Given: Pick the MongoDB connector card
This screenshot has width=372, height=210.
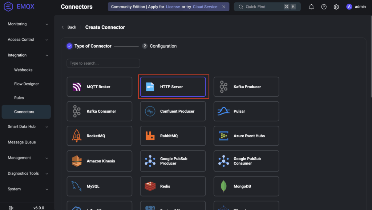Looking at the screenshot, I should (246, 186).
